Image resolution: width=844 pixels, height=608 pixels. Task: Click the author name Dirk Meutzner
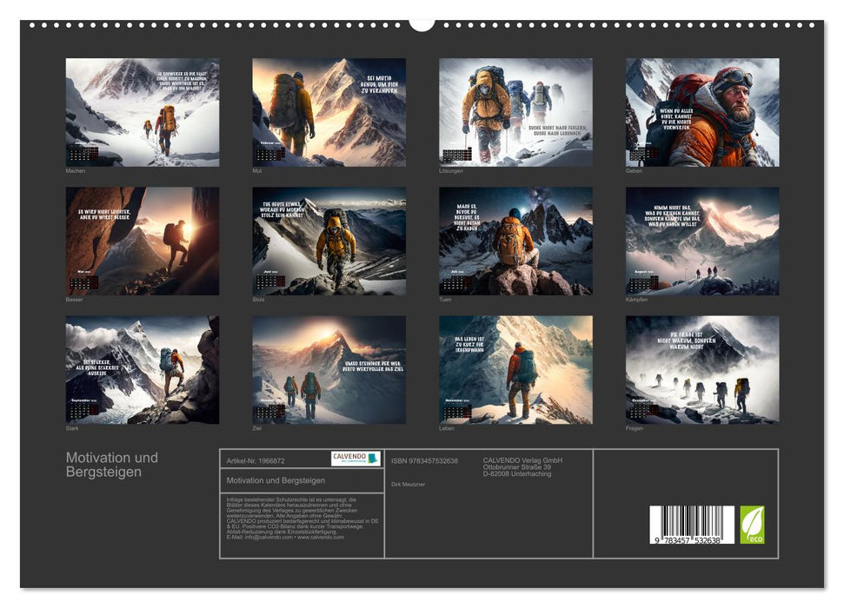click(x=408, y=484)
